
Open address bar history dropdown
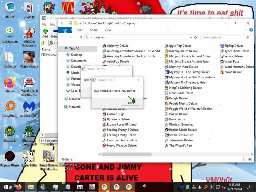[191, 37]
